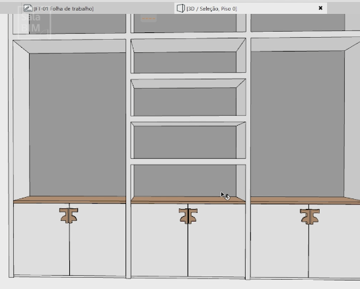This screenshot has width=360, height=289.
Task: Select the third shelf niche in middle column
Action: coord(188,140)
